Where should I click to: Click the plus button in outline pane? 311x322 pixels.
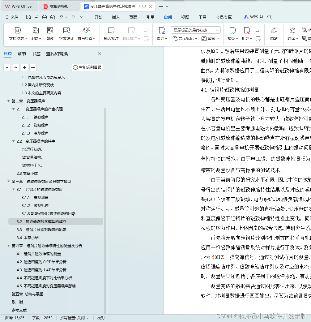point(24,67)
